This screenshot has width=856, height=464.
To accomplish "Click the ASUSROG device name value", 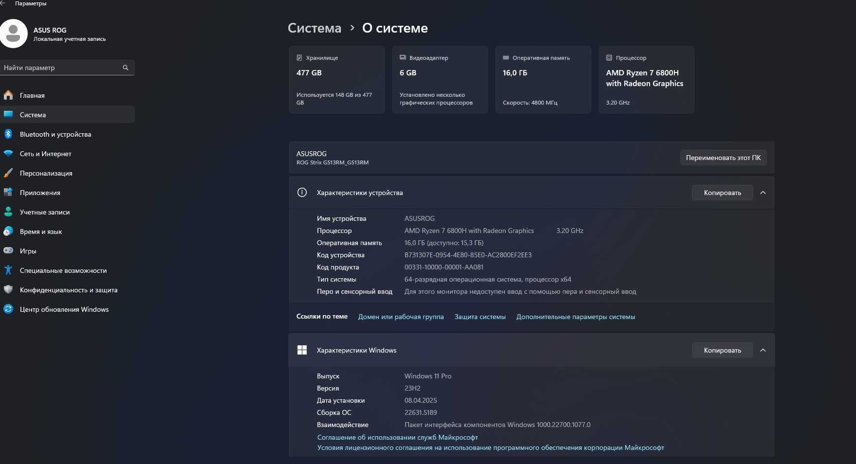I will [419, 218].
